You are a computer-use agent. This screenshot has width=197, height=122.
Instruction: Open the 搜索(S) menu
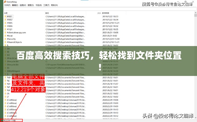[31, 5]
